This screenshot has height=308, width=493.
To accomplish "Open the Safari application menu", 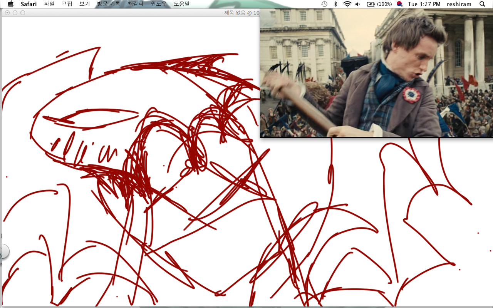I will [29, 4].
